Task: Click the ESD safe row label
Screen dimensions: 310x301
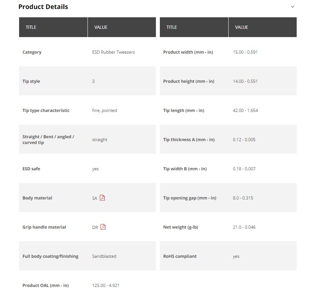Action: pos(31,169)
